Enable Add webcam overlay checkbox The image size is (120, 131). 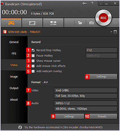pos(33,71)
